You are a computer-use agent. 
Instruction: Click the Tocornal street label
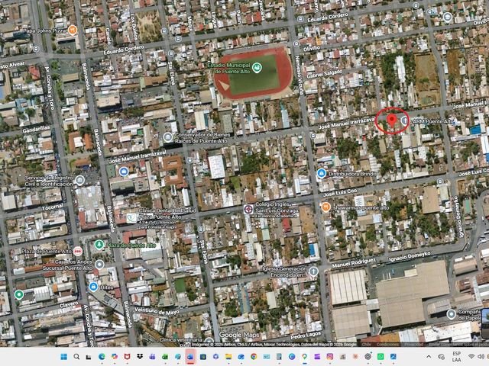53,207
